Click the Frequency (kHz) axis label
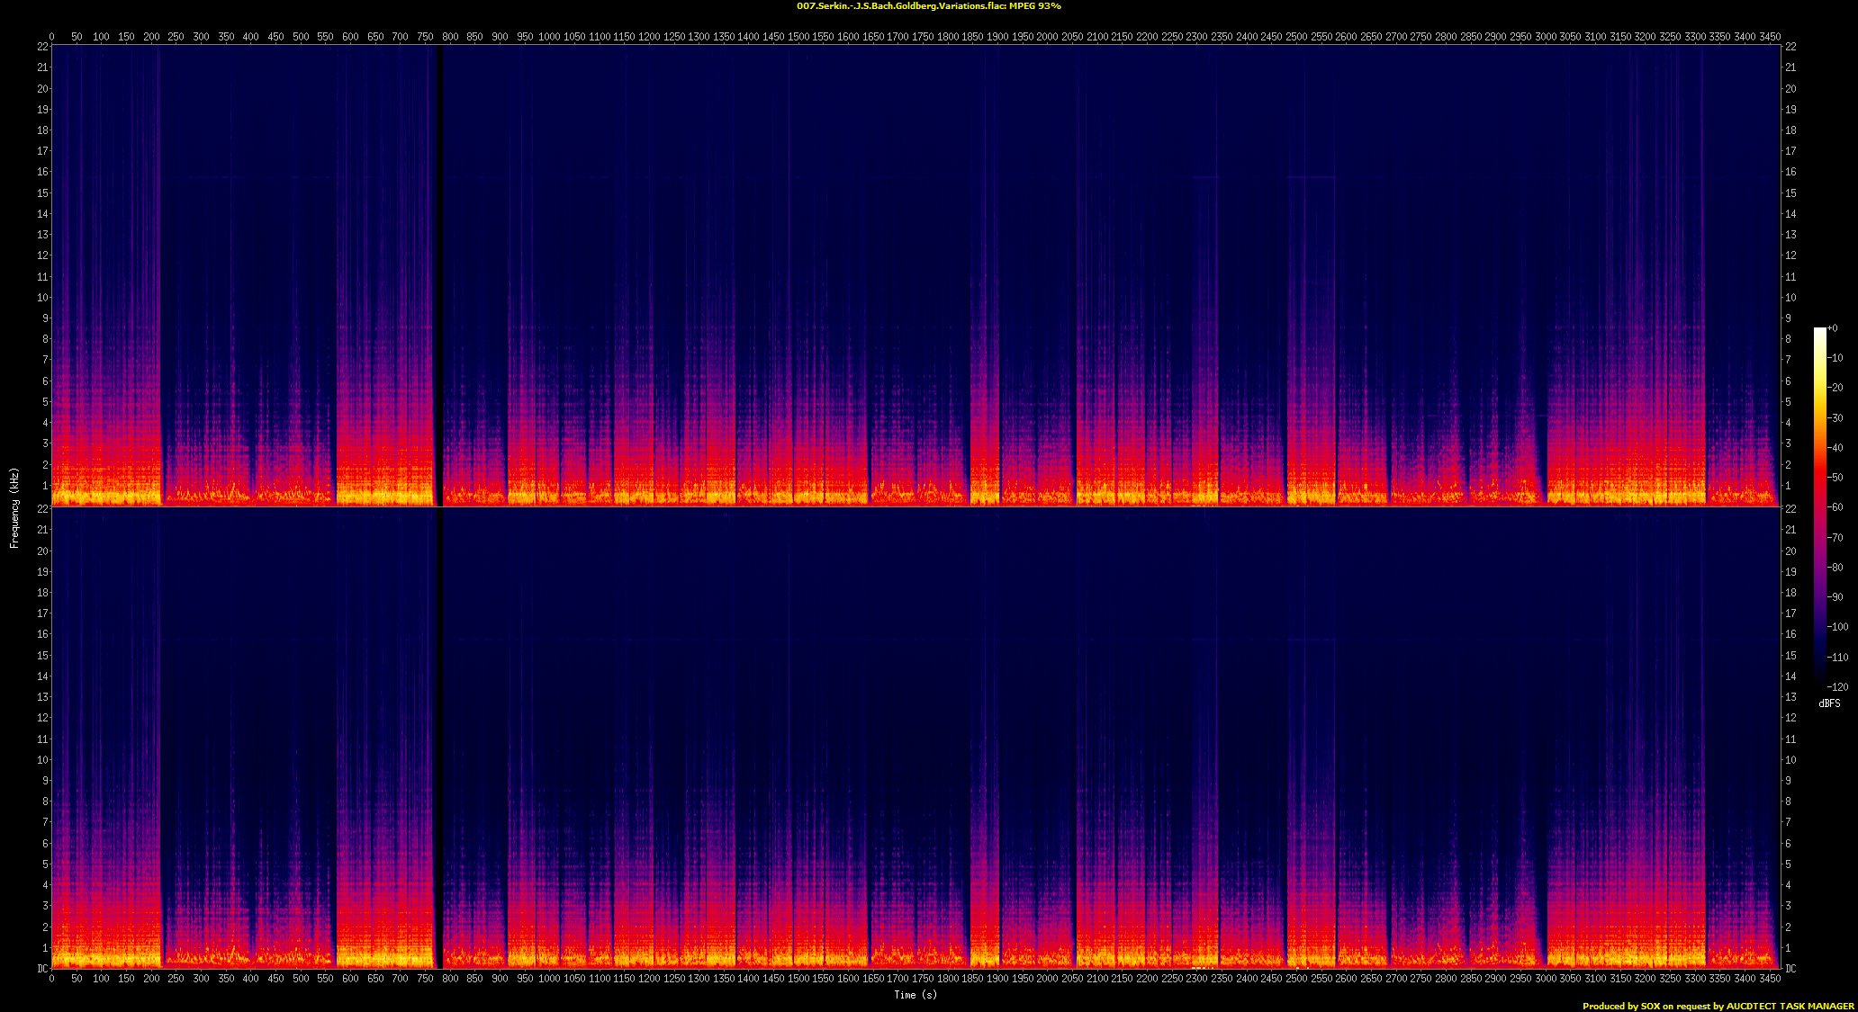This screenshot has height=1012, width=1858. coord(14,507)
